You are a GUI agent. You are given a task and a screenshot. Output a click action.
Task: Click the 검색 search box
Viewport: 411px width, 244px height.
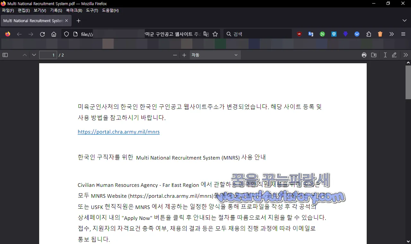[x=258, y=34]
